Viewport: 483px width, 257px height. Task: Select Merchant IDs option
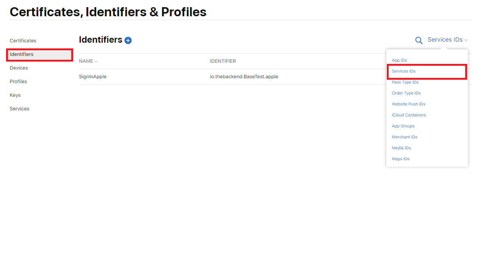pyautogui.click(x=405, y=137)
